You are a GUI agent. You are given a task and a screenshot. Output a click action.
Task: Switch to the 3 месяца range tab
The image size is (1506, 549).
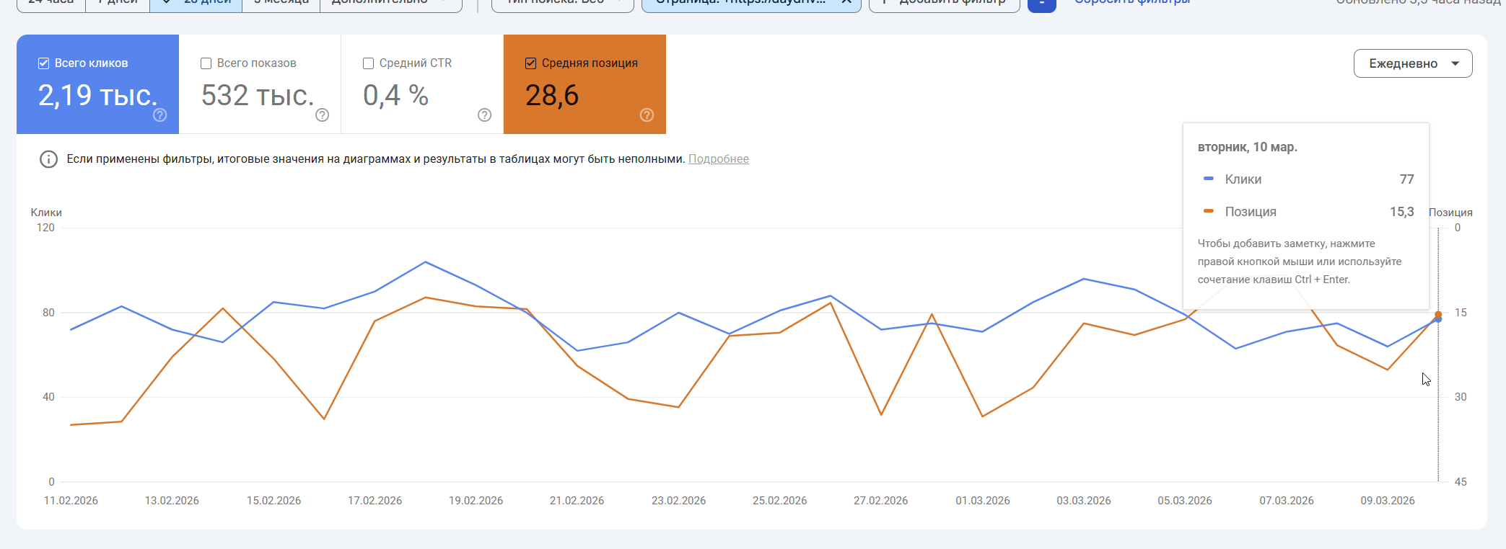[281, 4]
